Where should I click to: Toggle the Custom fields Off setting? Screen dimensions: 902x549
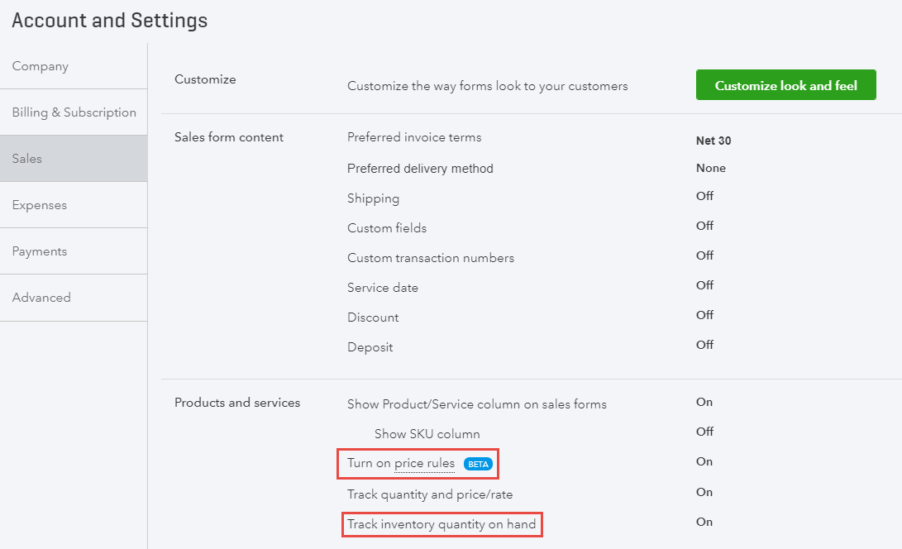(704, 226)
